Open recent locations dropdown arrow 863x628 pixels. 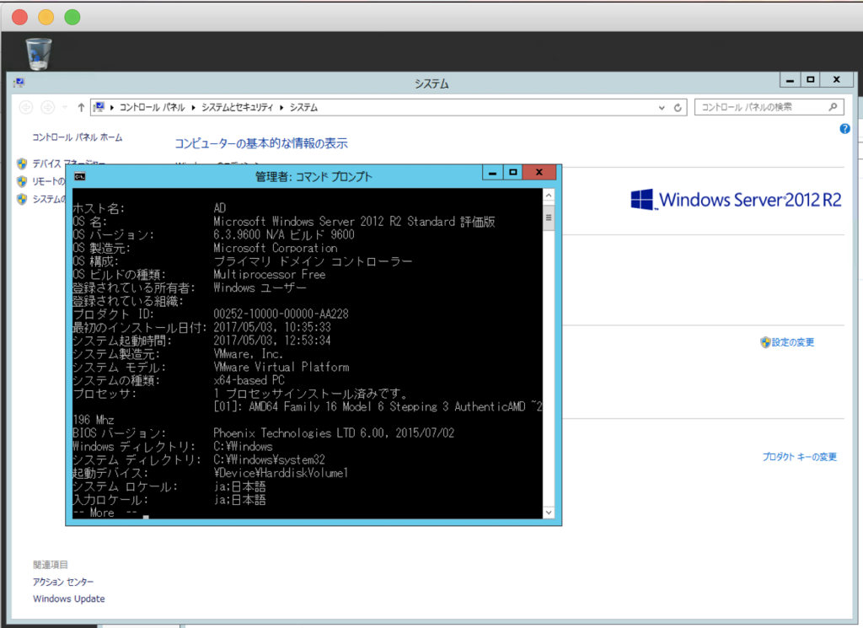pos(65,107)
